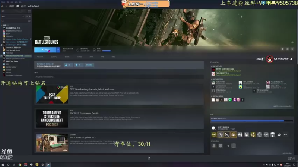Open the 商店 store tab
298x167 pixels.
(x=12, y=6)
